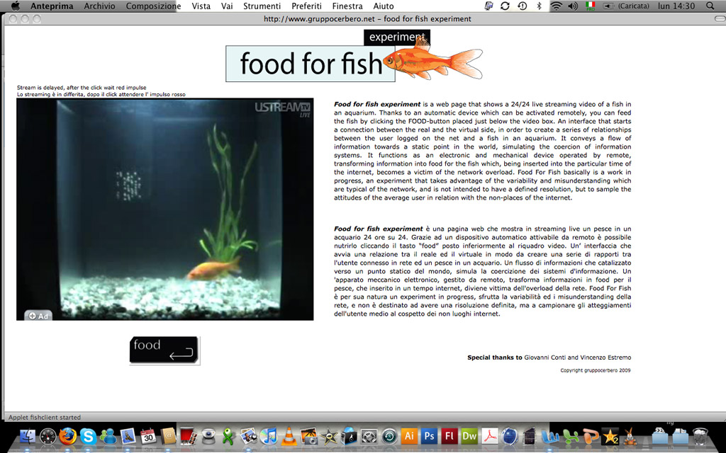The width and height of the screenshot is (726, 453).
Task: Open the Italian keyboard input source menu
Action: (591, 6)
